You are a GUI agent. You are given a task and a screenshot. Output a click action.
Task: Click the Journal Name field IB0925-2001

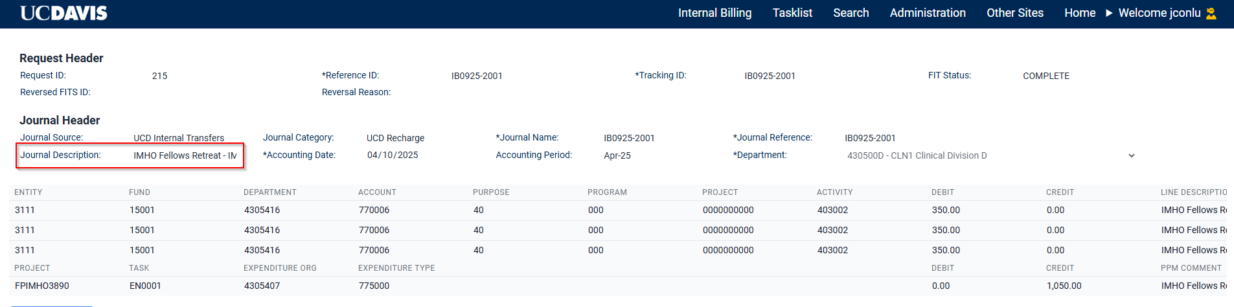coord(629,138)
